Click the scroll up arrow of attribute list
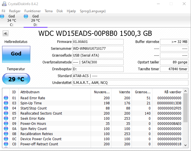The image size is (191, 151). [186, 91]
